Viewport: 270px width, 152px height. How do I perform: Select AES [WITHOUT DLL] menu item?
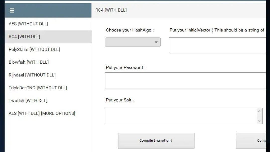coord(28,24)
